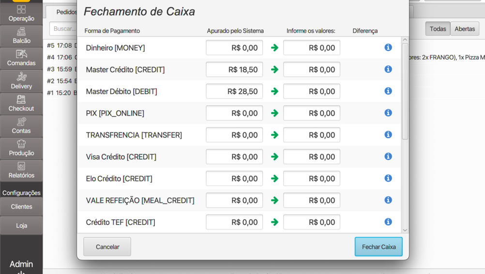Click info icon for Master Débito row
The width and height of the screenshot is (485, 274).
[x=388, y=91]
